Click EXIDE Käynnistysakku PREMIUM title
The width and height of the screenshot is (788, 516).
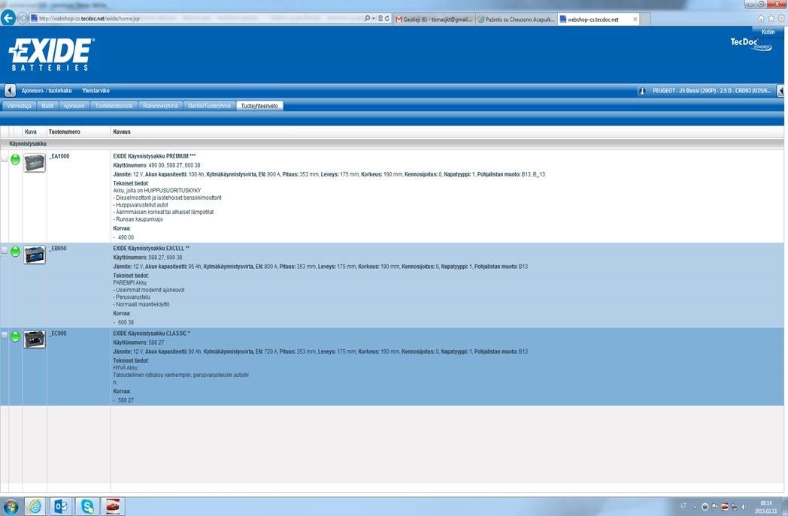[x=154, y=156]
